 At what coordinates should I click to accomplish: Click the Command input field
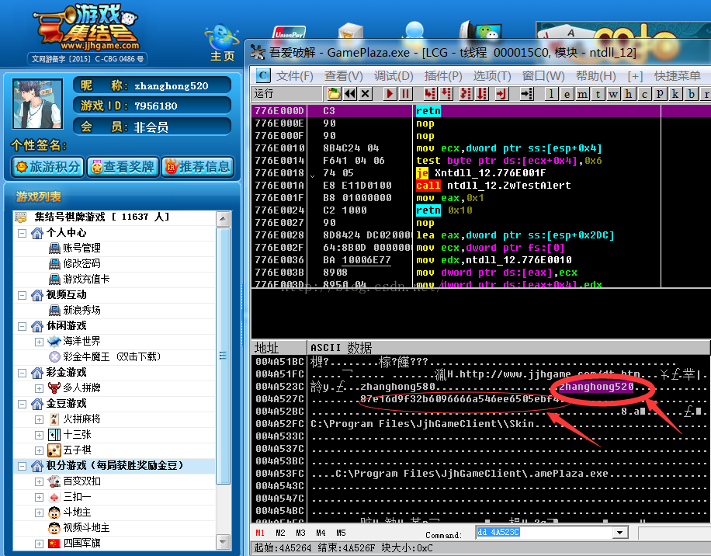(x=544, y=533)
